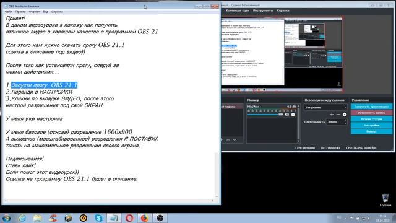Click the CPU usage status text
The image size is (396, 223).
[361, 147]
